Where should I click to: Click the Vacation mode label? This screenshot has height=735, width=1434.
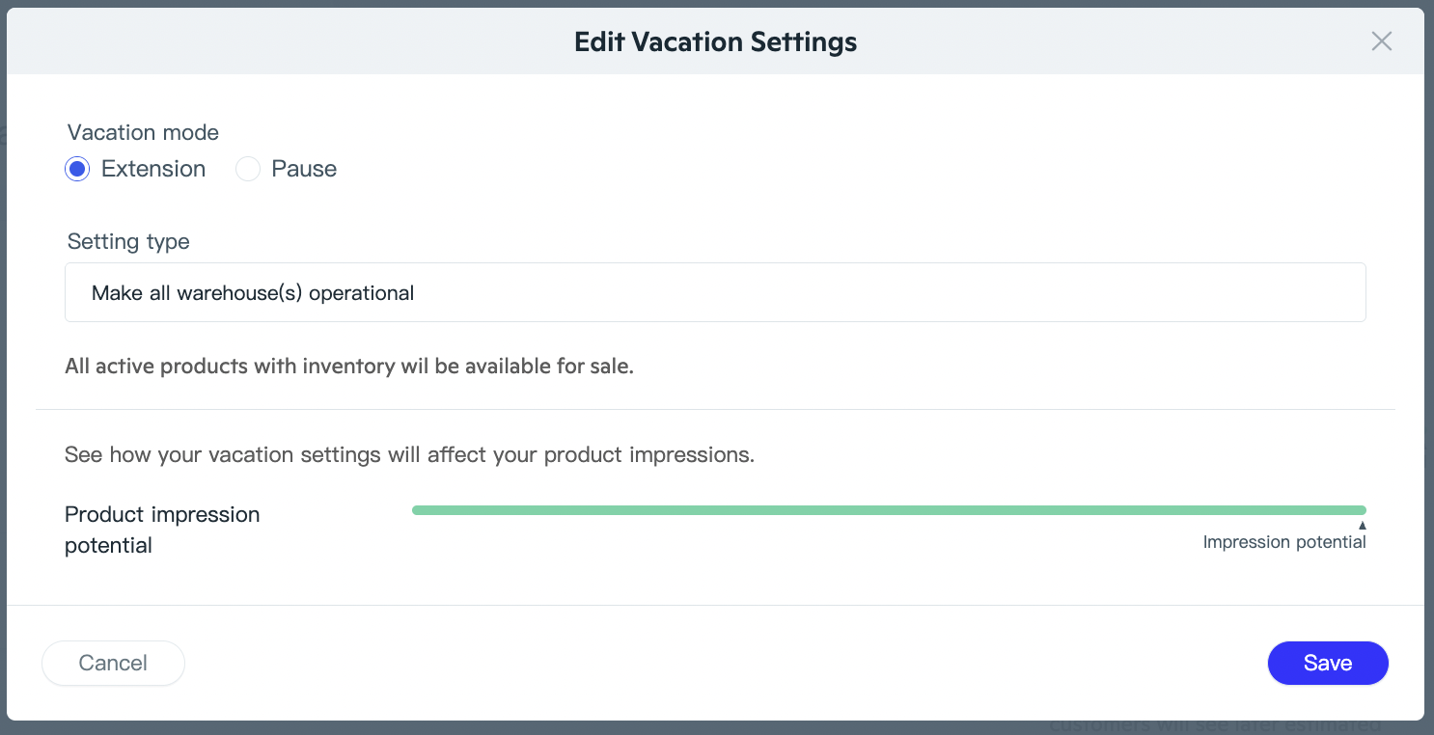(143, 132)
